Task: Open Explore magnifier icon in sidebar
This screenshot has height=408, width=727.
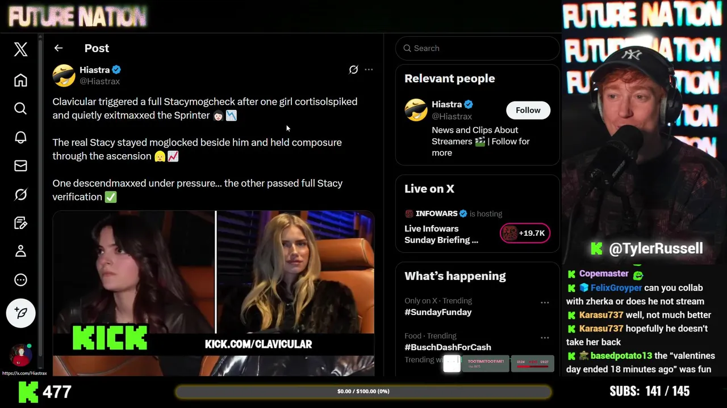Action: (x=20, y=108)
